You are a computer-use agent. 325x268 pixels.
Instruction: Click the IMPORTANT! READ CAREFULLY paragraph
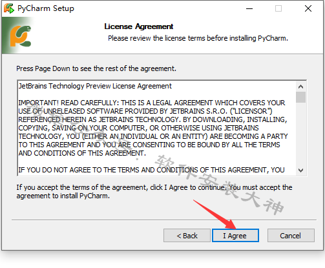[x=153, y=128]
